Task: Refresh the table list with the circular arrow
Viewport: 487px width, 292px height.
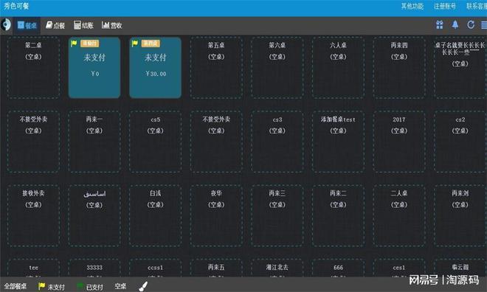Action: coord(471,25)
